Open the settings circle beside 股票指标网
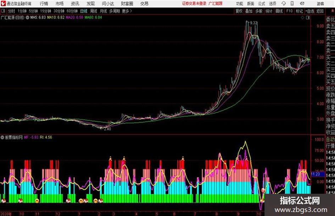335x216 pixels. point(2,137)
